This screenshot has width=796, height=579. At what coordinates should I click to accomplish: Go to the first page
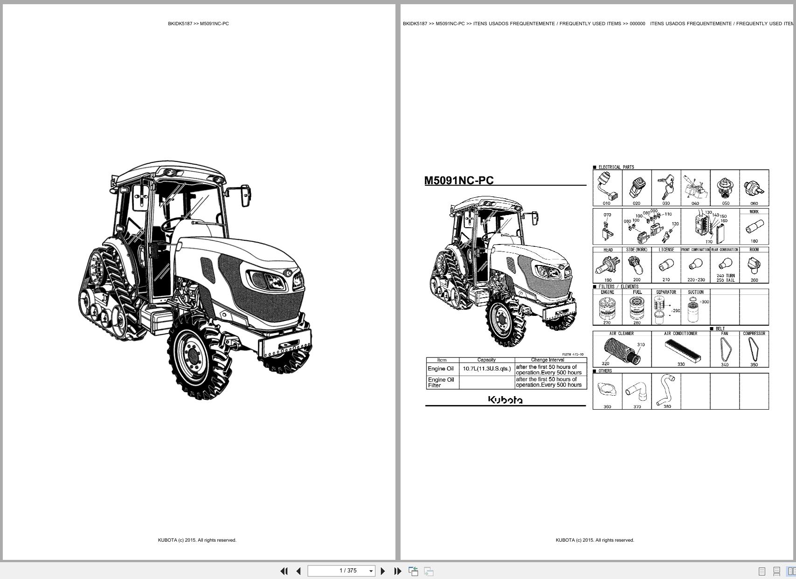pyautogui.click(x=284, y=571)
